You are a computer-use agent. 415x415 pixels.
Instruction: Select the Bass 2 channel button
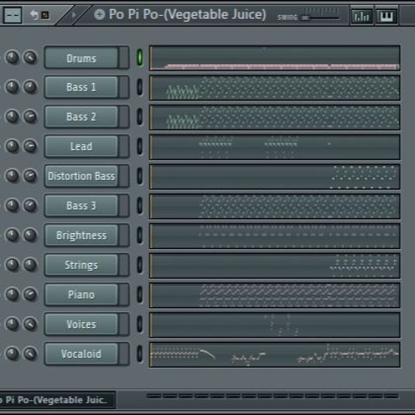[81, 117]
